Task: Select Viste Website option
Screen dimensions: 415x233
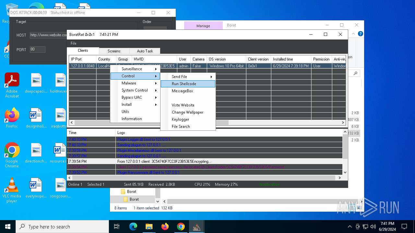Action: [188, 105]
